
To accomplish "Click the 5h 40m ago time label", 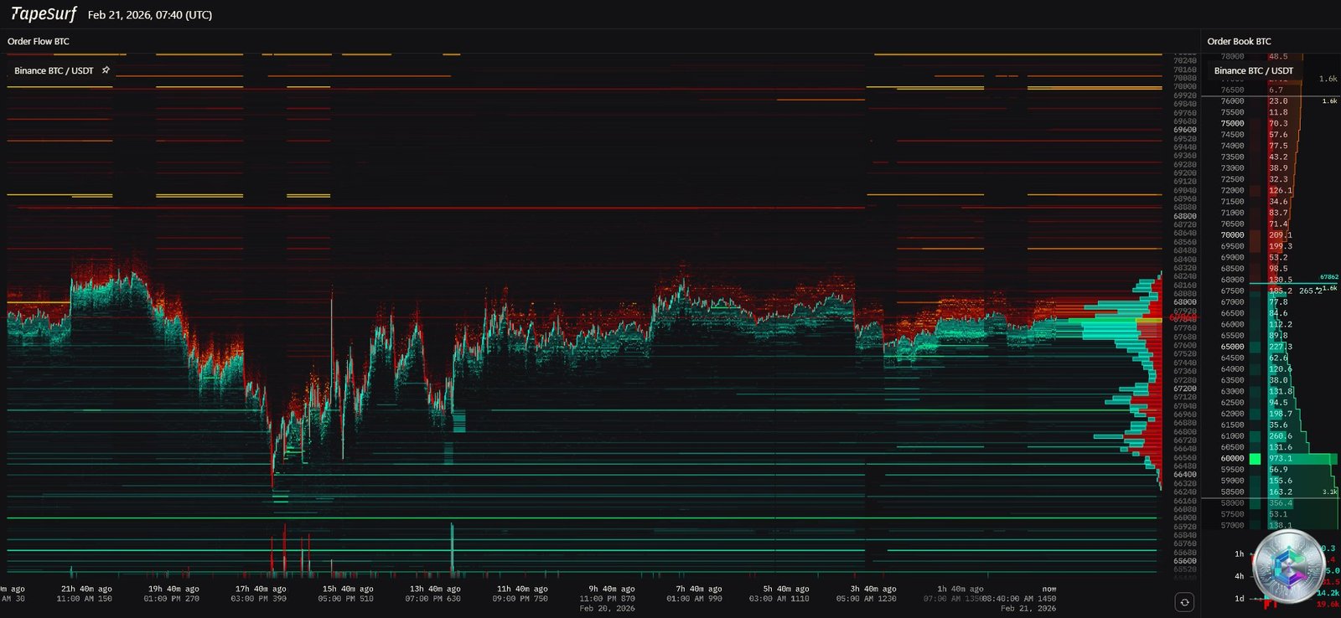I will [x=785, y=589].
